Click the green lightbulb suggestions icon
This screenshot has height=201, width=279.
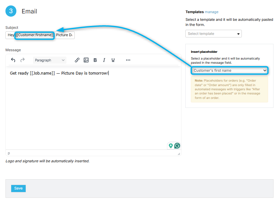click(x=171, y=146)
